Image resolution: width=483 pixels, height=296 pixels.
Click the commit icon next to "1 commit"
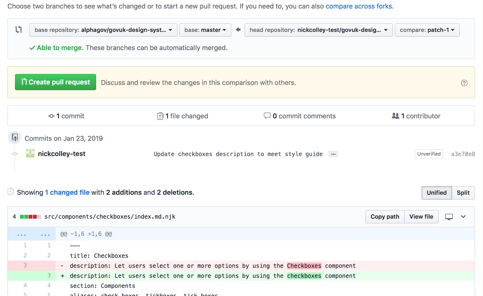51,116
